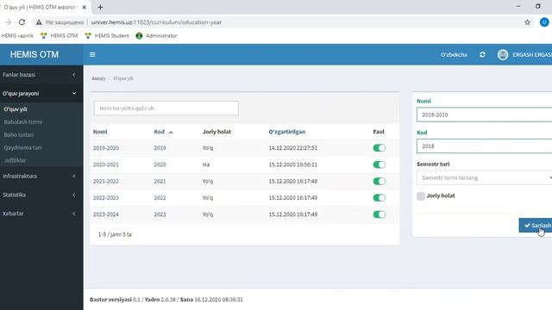Select Juftliklar sidebar item
Screen dimensions: 552x310
(16, 160)
